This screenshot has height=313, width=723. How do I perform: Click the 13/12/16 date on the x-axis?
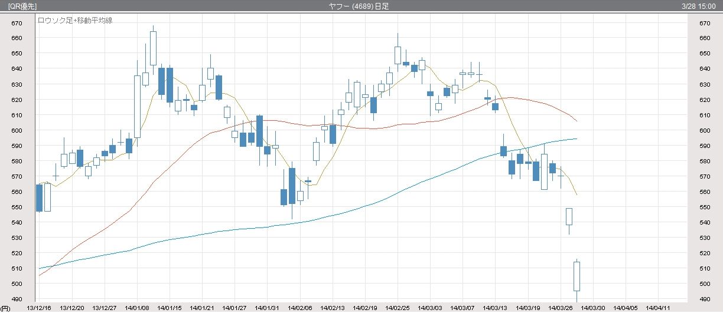(x=39, y=308)
